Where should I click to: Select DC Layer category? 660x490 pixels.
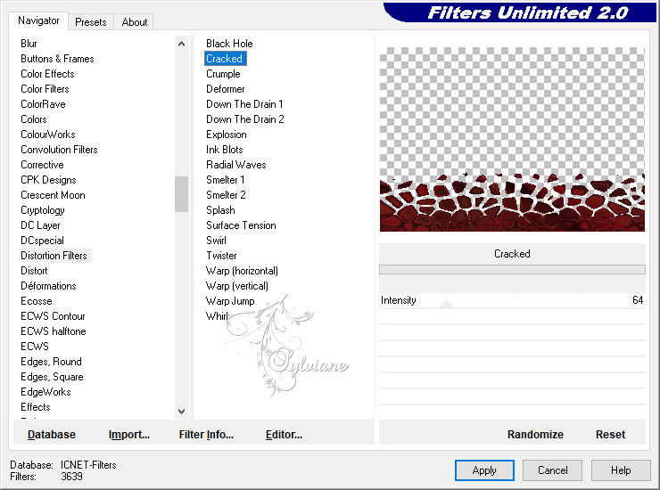[x=40, y=225]
